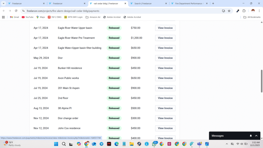Switch to Fire Department Performance tab
This screenshot has height=148, width=263.
pos(189,4)
